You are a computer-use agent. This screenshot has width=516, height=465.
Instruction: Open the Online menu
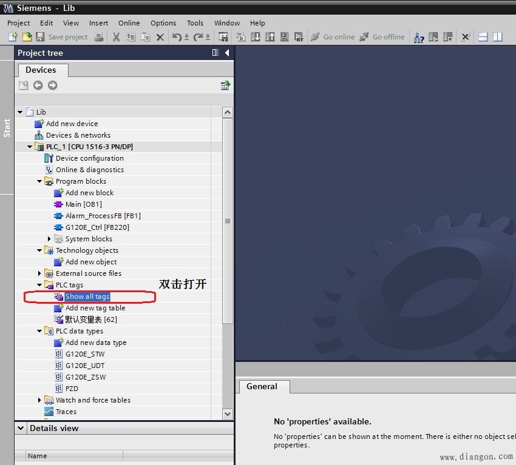(x=129, y=23)
